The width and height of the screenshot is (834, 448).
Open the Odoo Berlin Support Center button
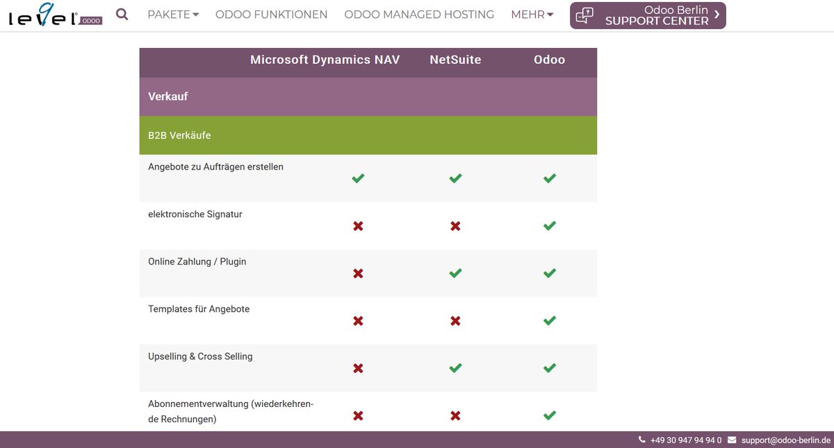click(648, 15)
